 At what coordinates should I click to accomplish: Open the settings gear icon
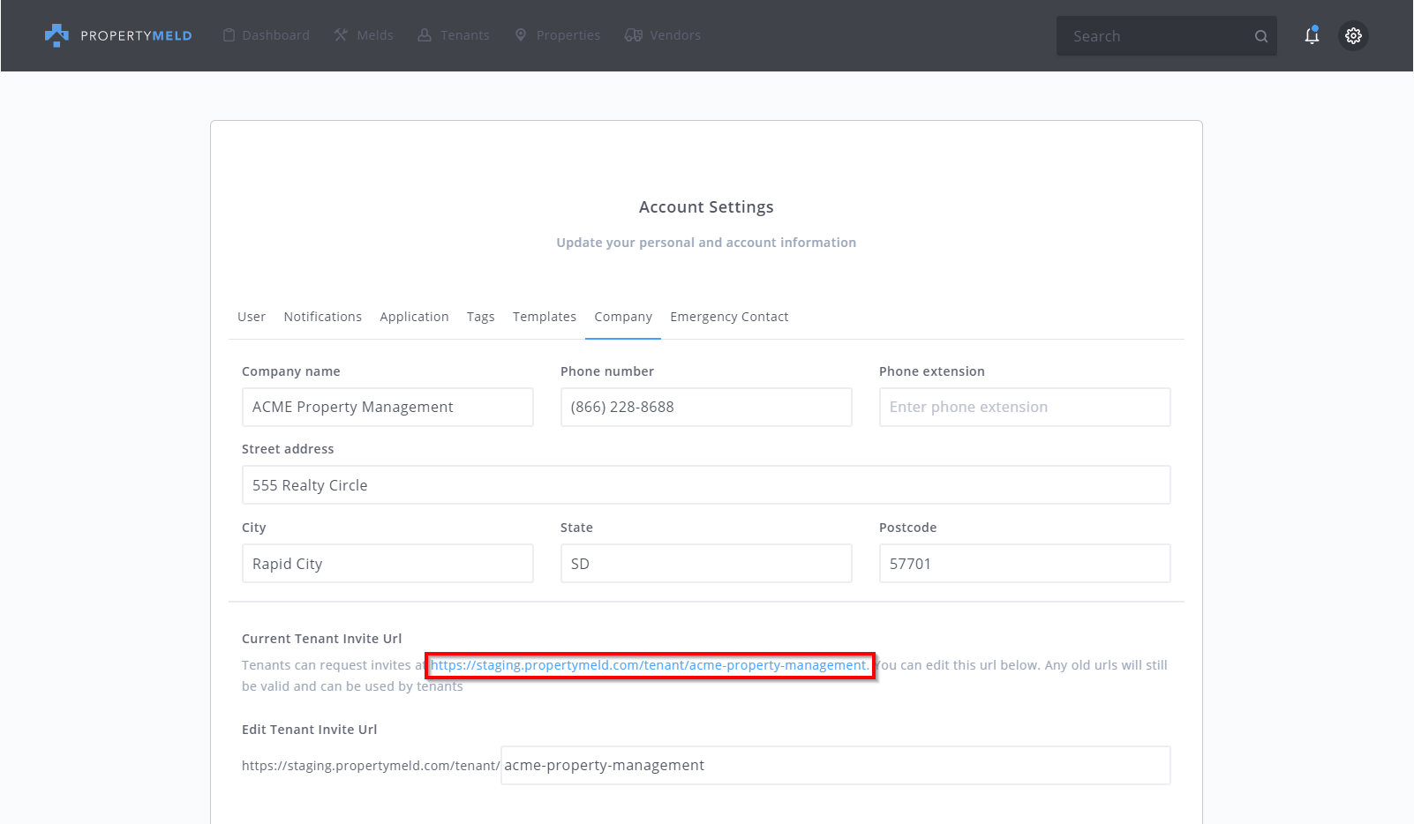[x=1353, y=35]
